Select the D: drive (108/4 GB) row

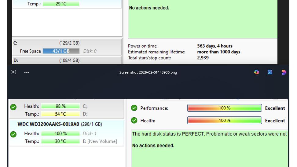tap(67, 60)
